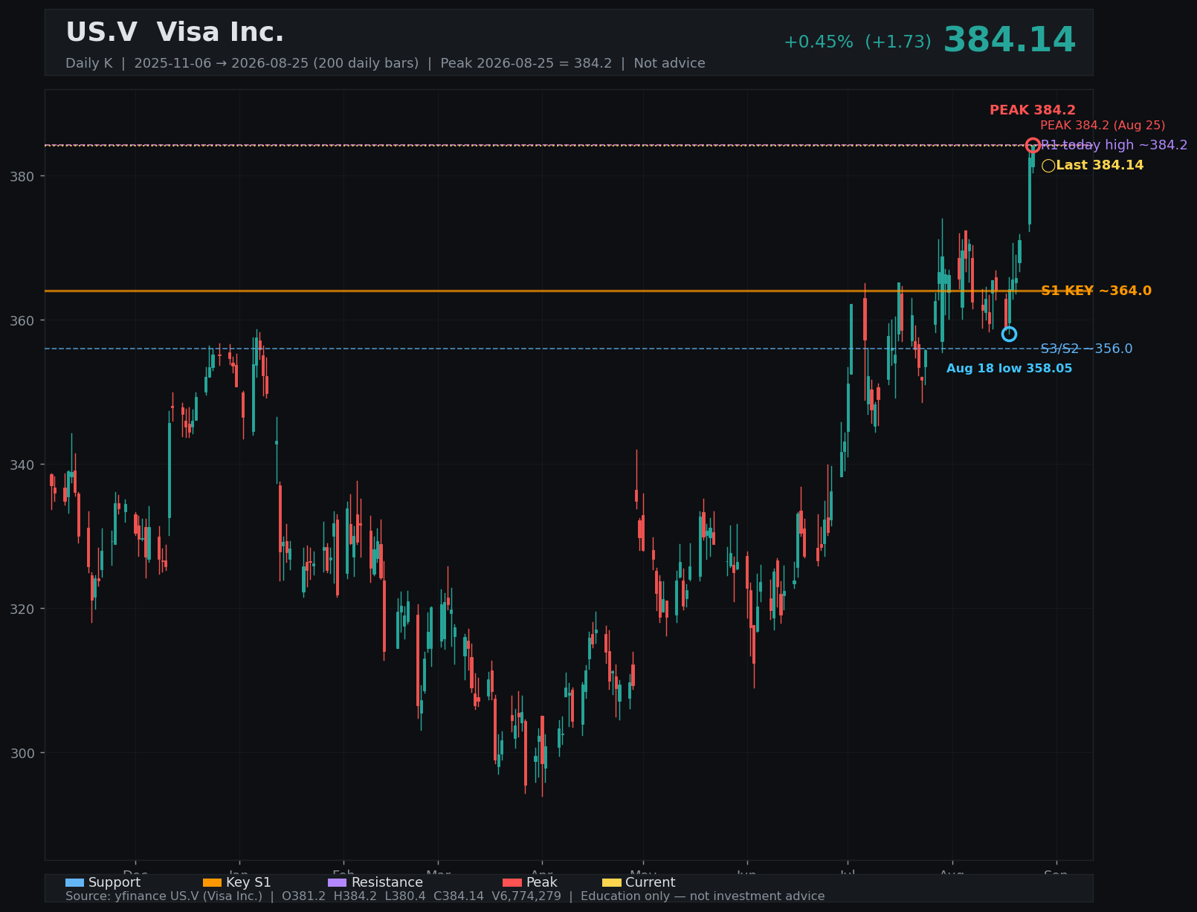
Task: Select the 'Last 384.14' yellow label
Action: click(x=1100, y=165)
